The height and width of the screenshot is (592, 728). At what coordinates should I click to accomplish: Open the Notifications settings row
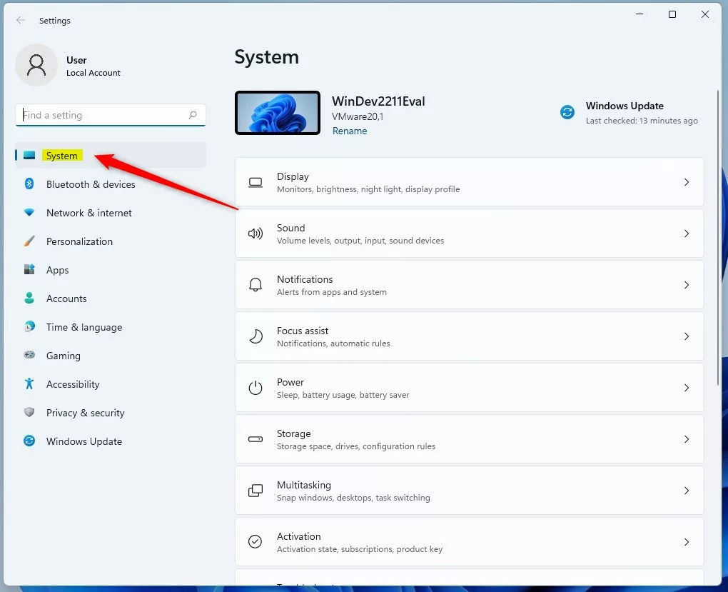pyautogui.click(x=469, y=285)
